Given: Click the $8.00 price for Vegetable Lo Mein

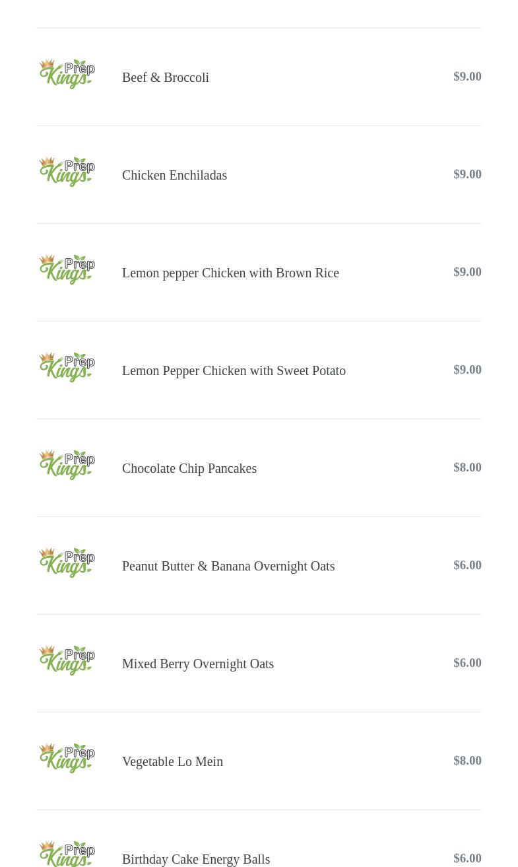Looking at the screenshot, I should click(x=467, y=760).
